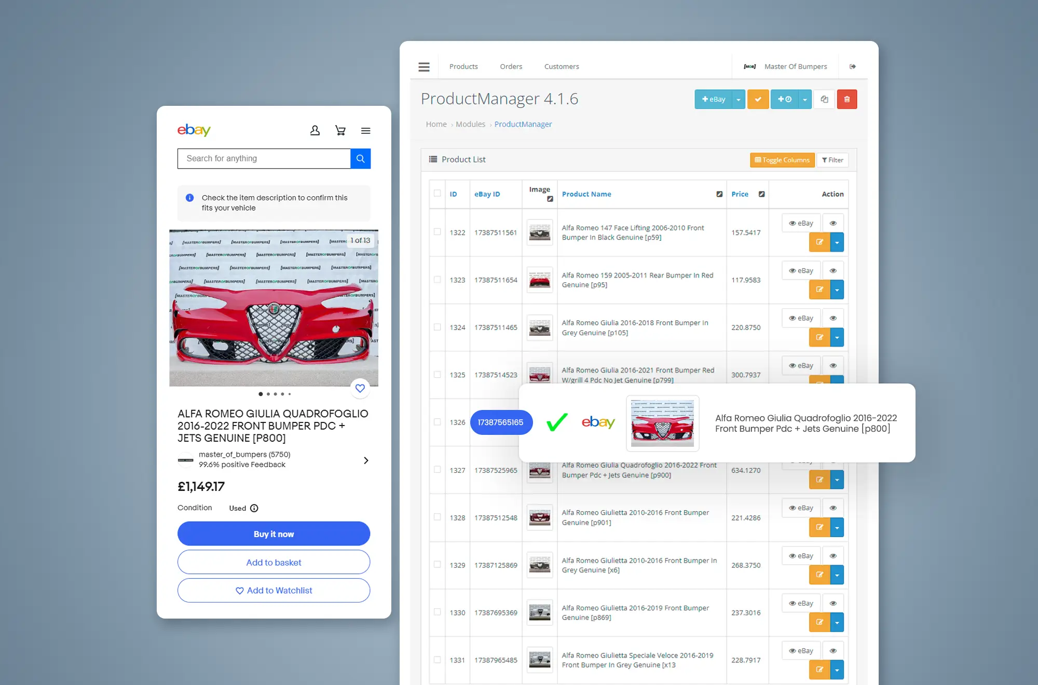Check the checkbox for product 1325
The height and width of the screenshot is (685, 1038).
(x=438, y=375)
